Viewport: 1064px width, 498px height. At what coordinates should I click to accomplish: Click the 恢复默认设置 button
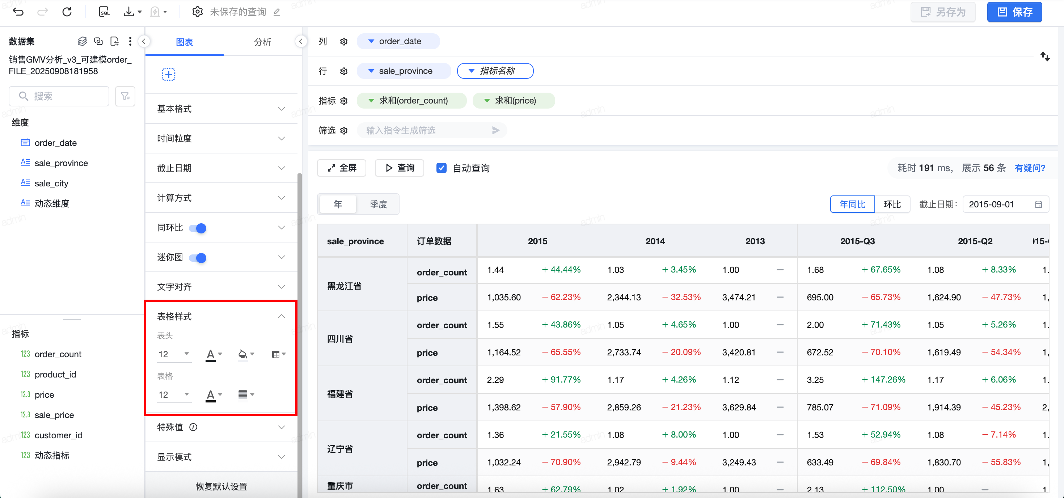(x=221, y=486)
